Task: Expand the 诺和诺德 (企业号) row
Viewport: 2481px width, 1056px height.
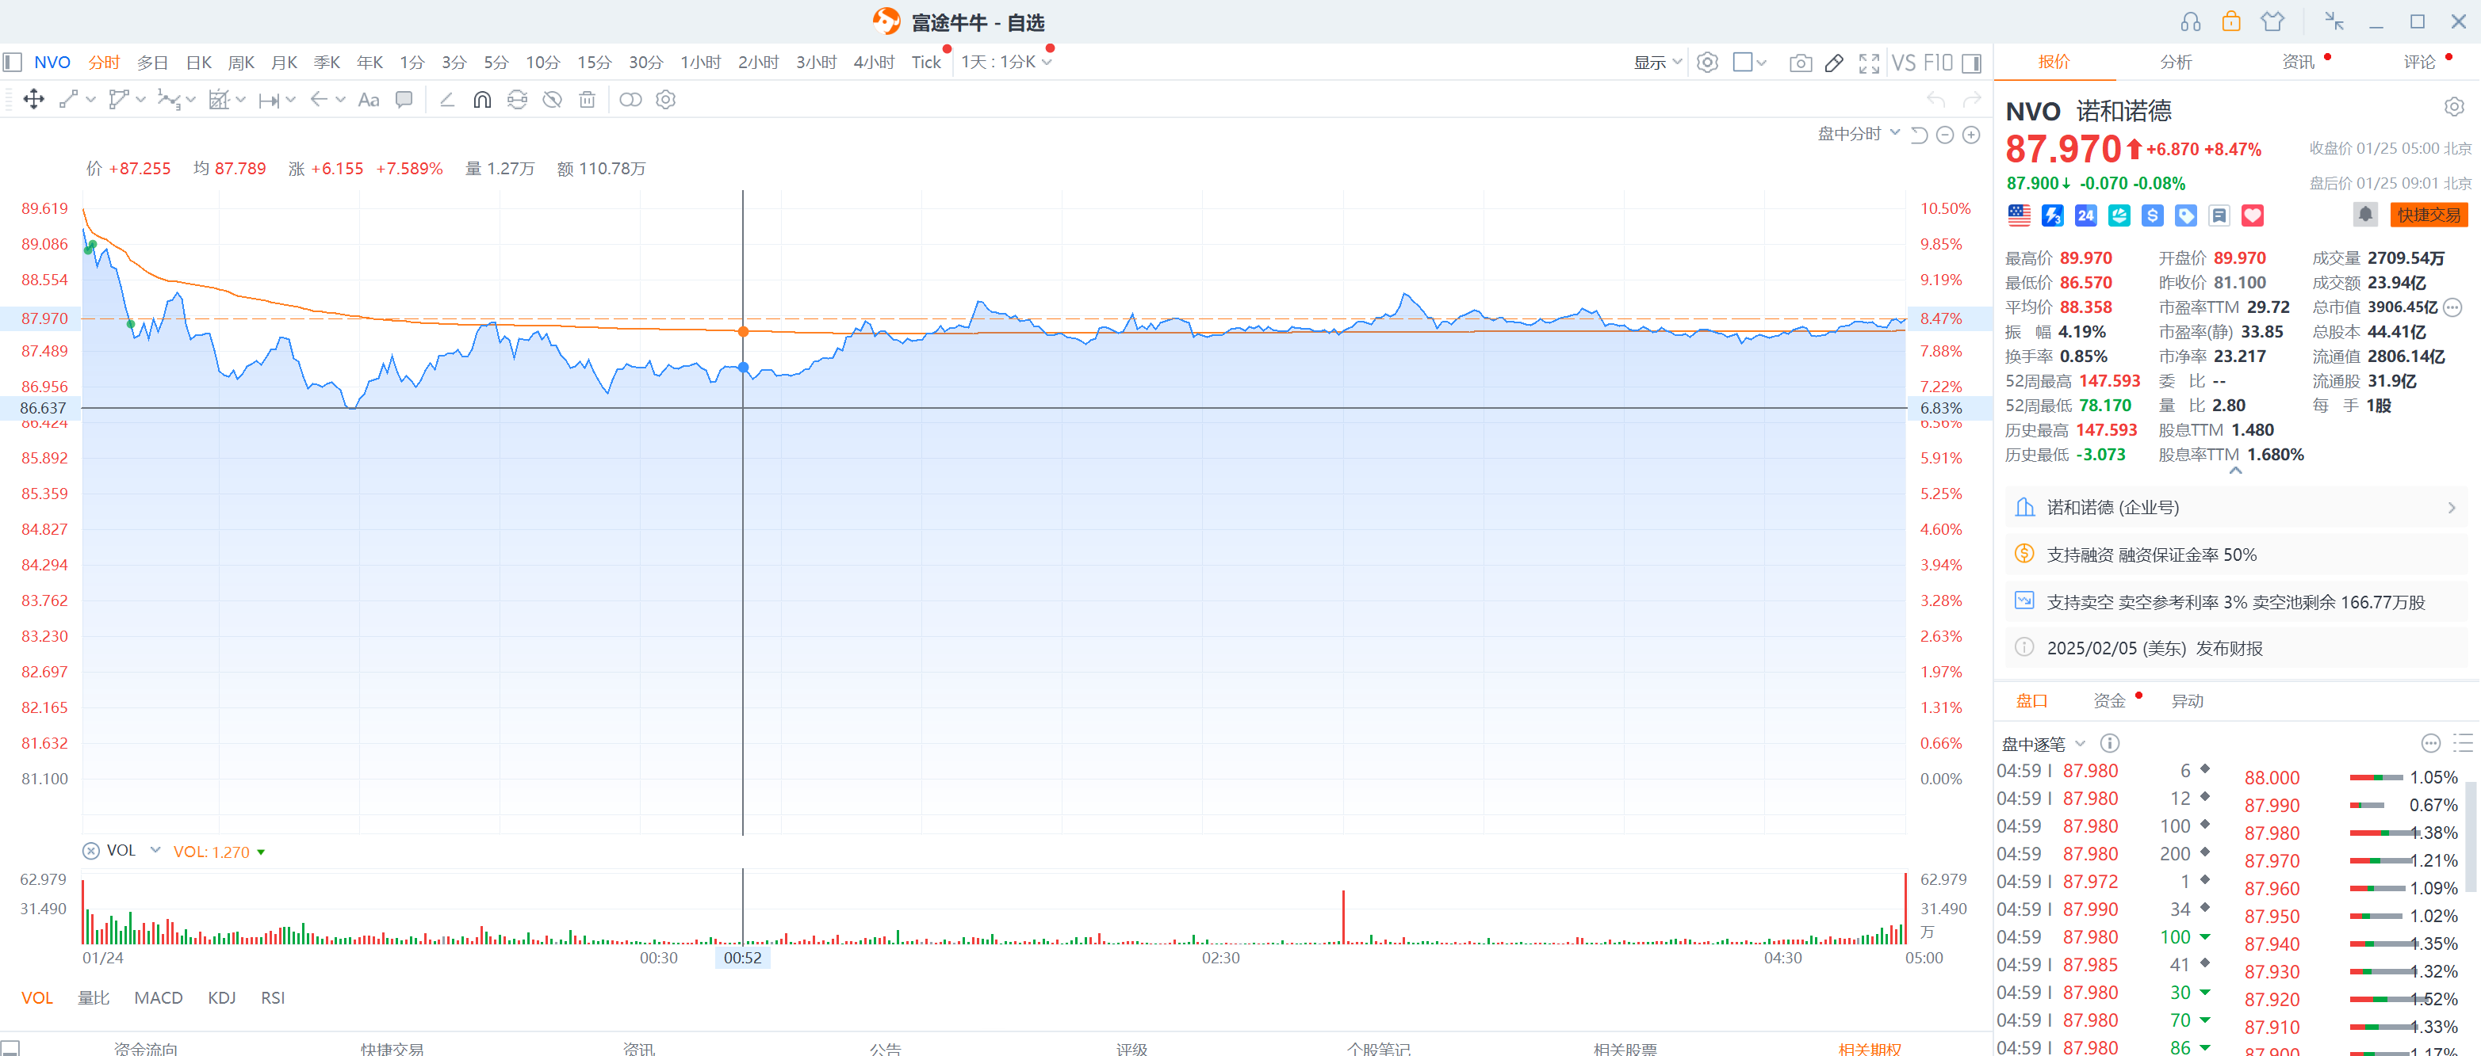Action: point(2235,509)
